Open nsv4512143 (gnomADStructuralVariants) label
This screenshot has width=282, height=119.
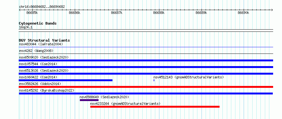coord(189,77)
